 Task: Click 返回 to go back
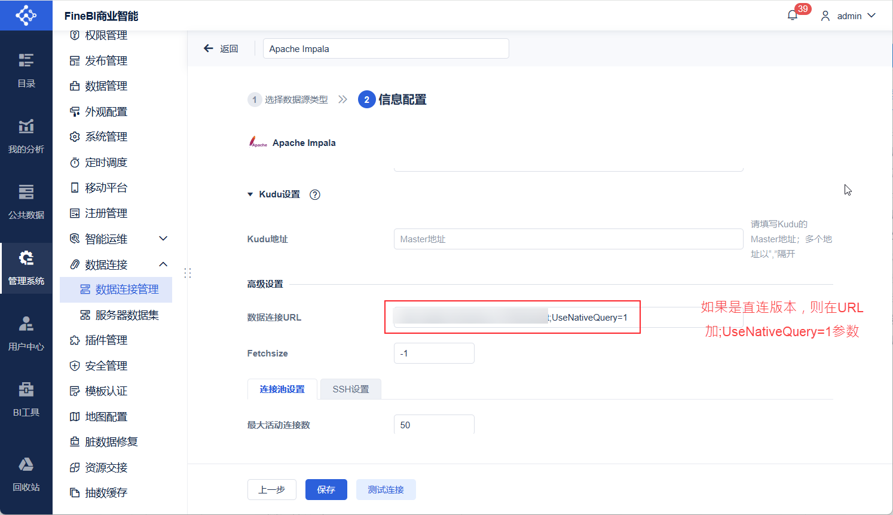(x=229, y=49)
